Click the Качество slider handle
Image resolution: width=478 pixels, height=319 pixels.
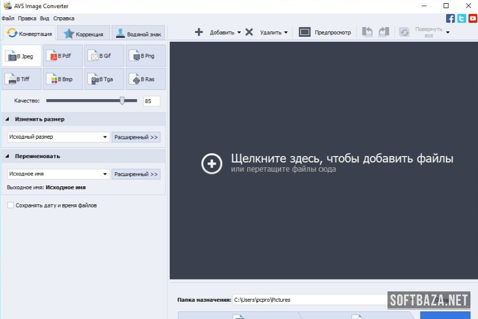tap(122, 100)
